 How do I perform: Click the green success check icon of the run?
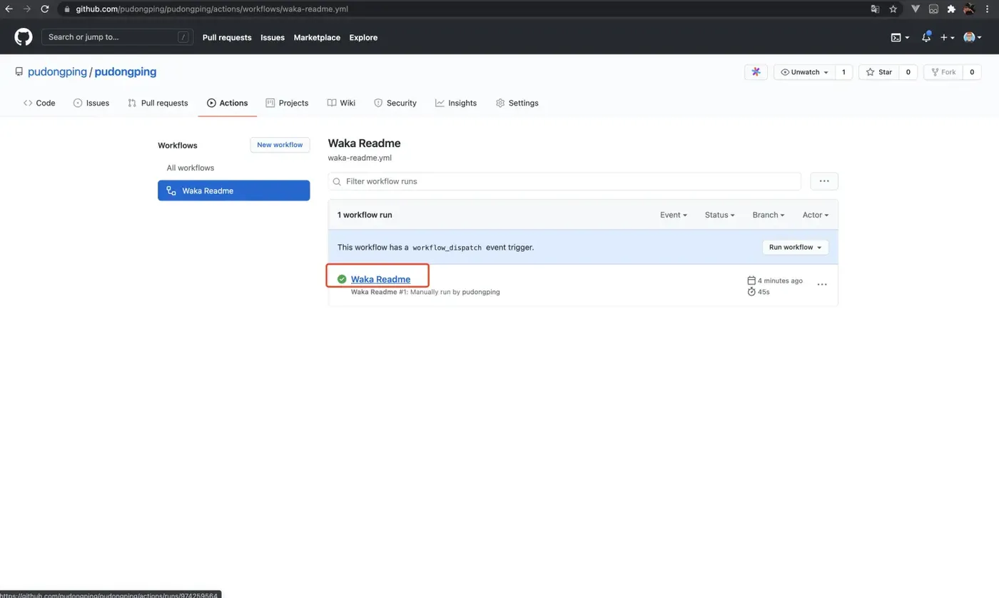click(342, 279)
